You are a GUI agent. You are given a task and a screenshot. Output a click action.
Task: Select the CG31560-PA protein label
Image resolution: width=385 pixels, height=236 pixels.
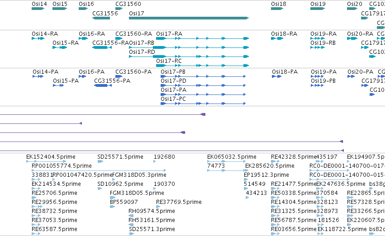coord(133,71)
